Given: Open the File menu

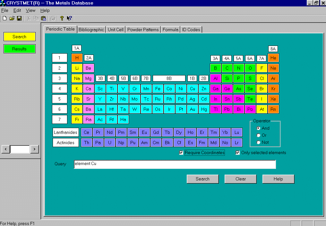Looking at the screenshot, I should coord(4,10).
